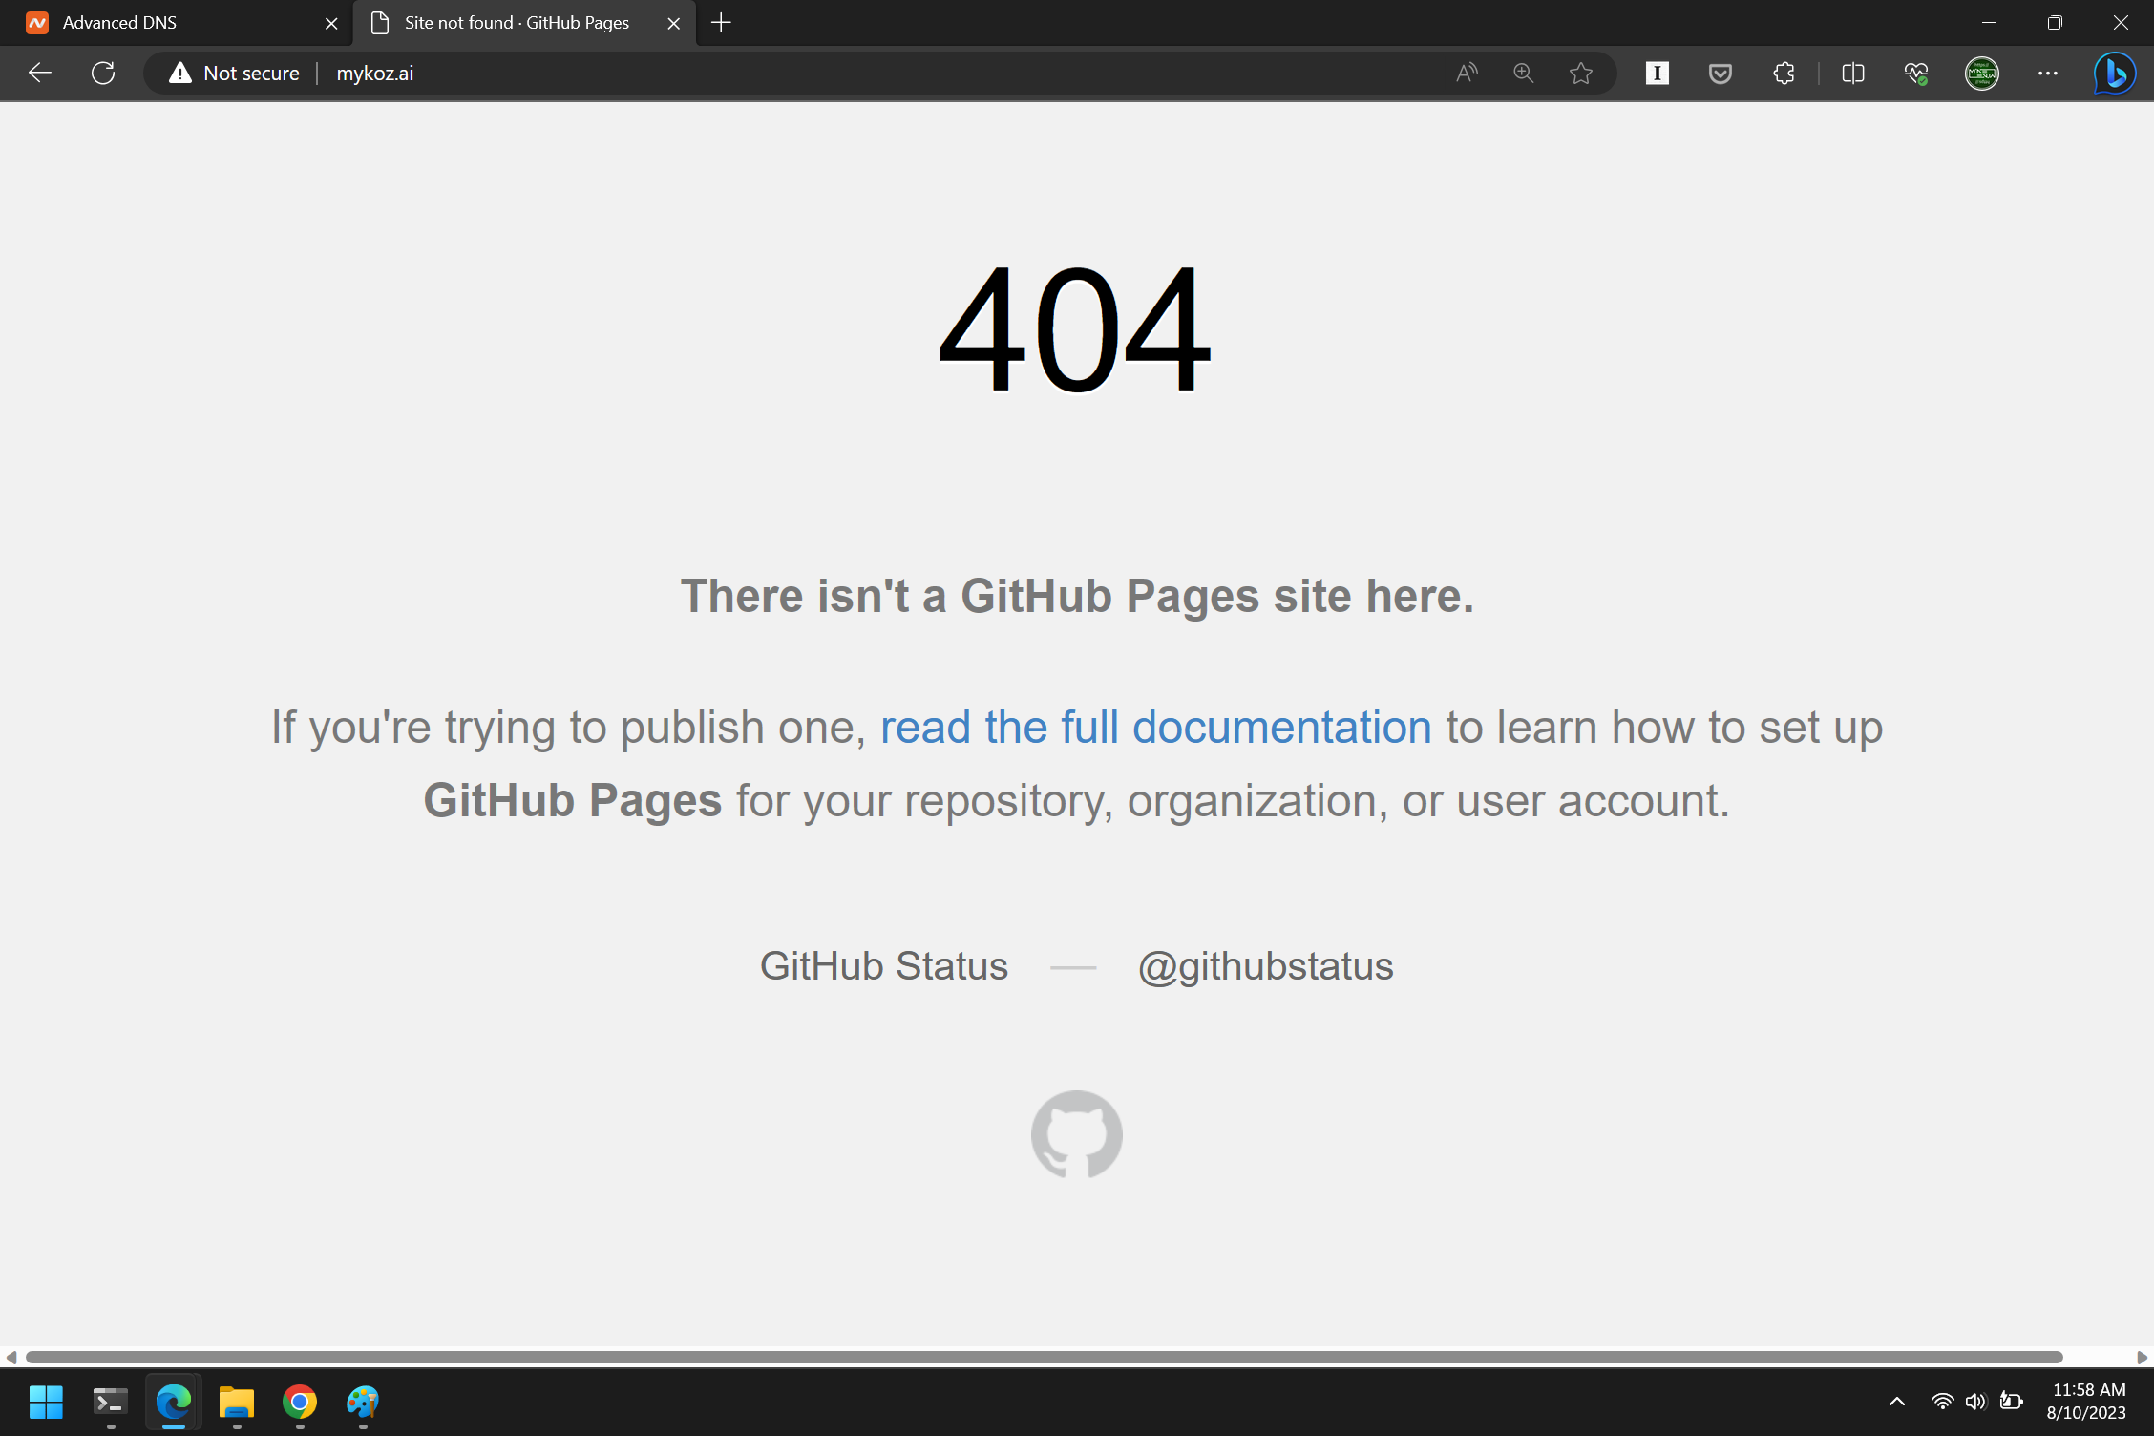Viewport: 2154px width, 1436px height.
Task: Switch to the Advanced DNS tab
Action: 177,23
